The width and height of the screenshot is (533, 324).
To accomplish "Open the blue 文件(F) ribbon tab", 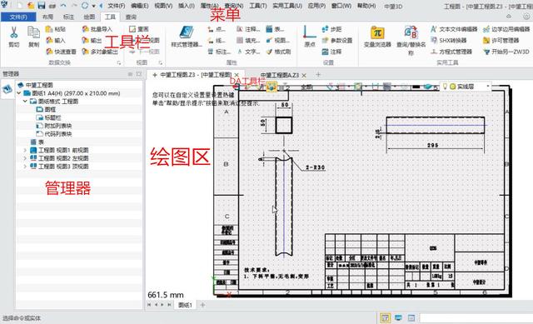I will tap(18, 17).
